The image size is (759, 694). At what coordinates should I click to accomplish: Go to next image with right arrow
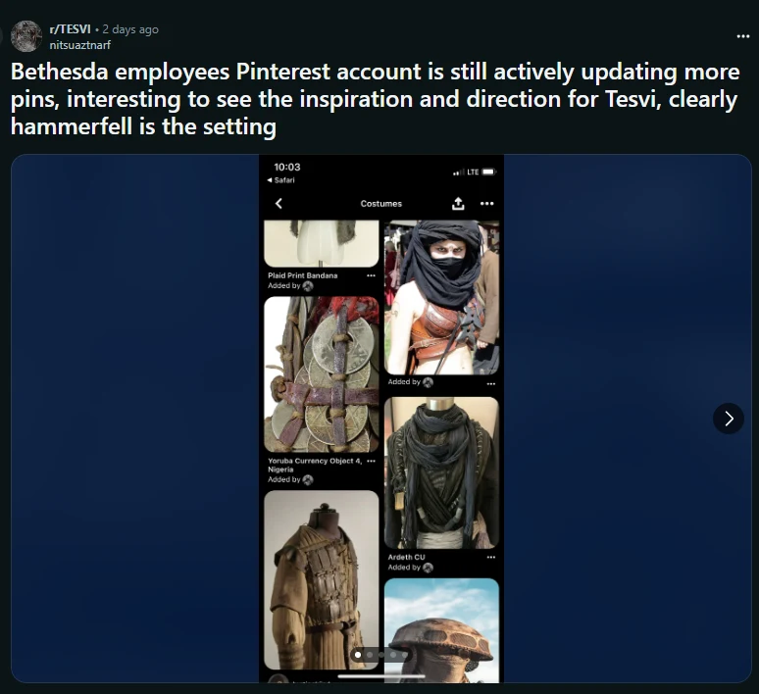coord(728,419)
